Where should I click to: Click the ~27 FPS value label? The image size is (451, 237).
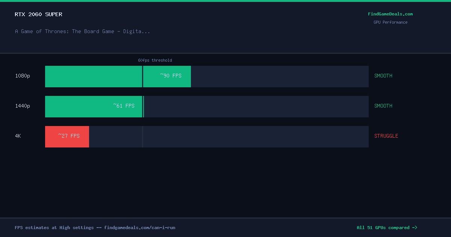click(69, 136)
